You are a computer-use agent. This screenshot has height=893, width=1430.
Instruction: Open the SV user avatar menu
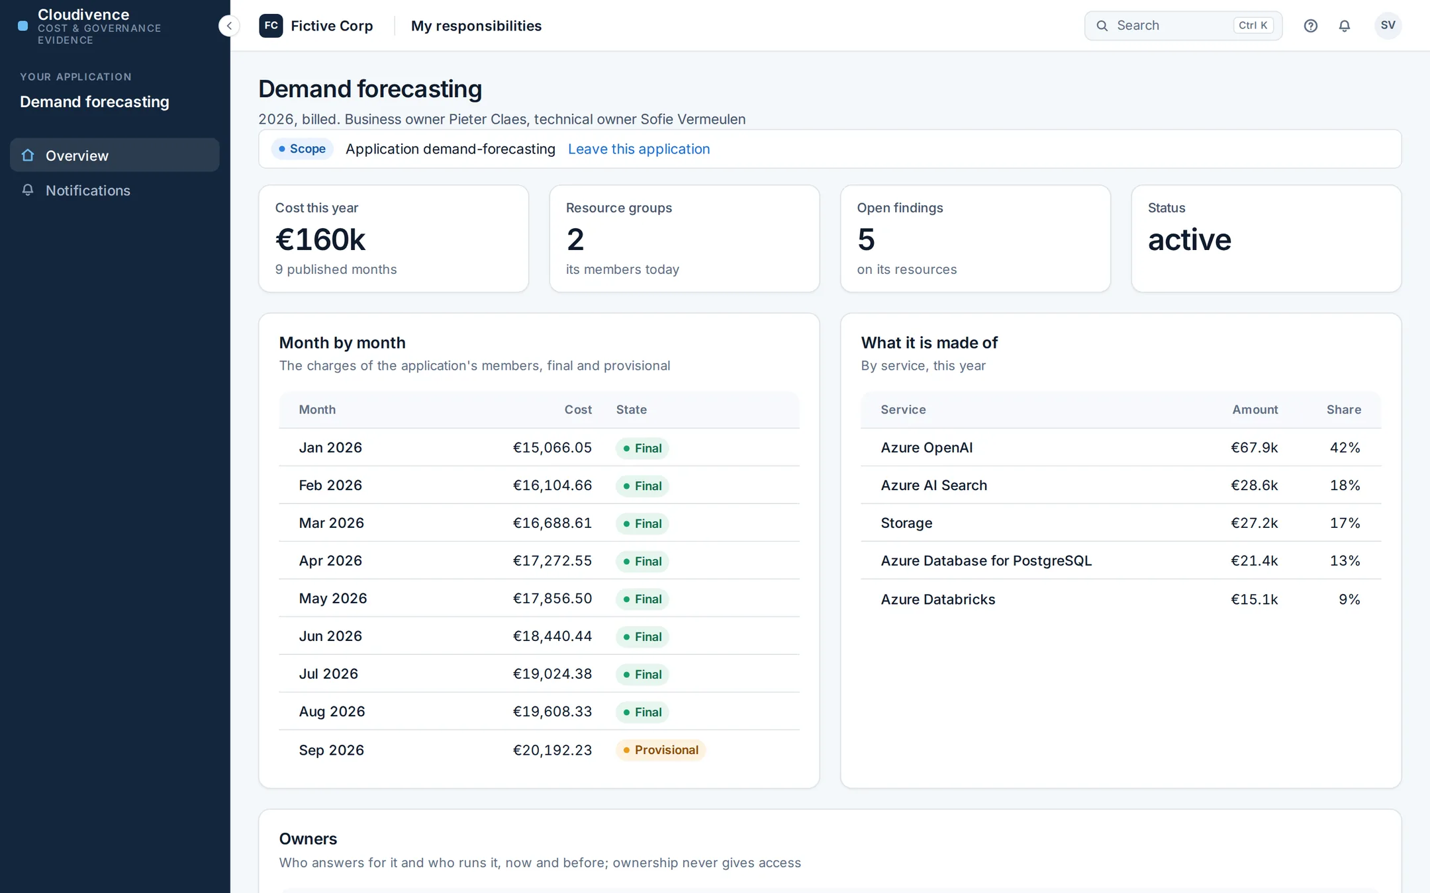point(1388,26)
